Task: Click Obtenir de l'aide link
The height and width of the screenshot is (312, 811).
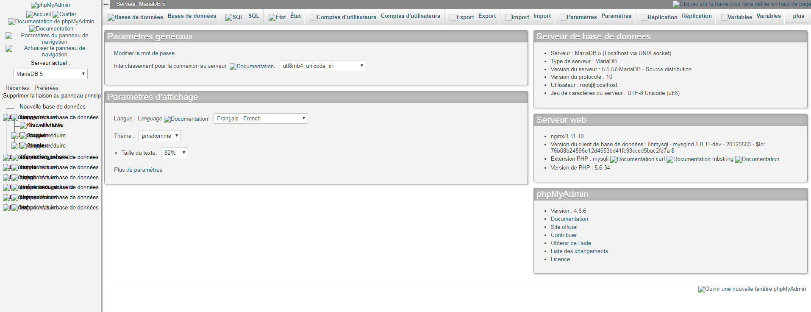Action: click(571, 243)
